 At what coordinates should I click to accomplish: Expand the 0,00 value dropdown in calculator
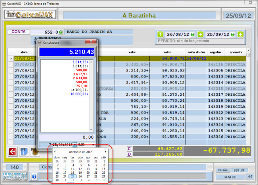tap(94, 144)
